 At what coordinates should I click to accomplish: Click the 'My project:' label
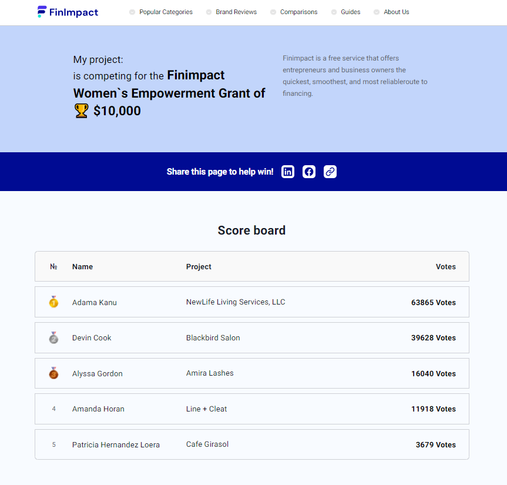98,59
